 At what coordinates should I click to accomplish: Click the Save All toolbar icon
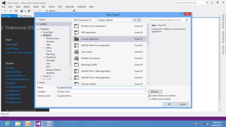point(29,11)
